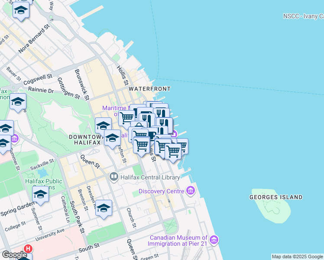Click the frontmost shopping cart marker on Hollis St
The height and width of the screenshot is (260, 324).
point(142,146)
